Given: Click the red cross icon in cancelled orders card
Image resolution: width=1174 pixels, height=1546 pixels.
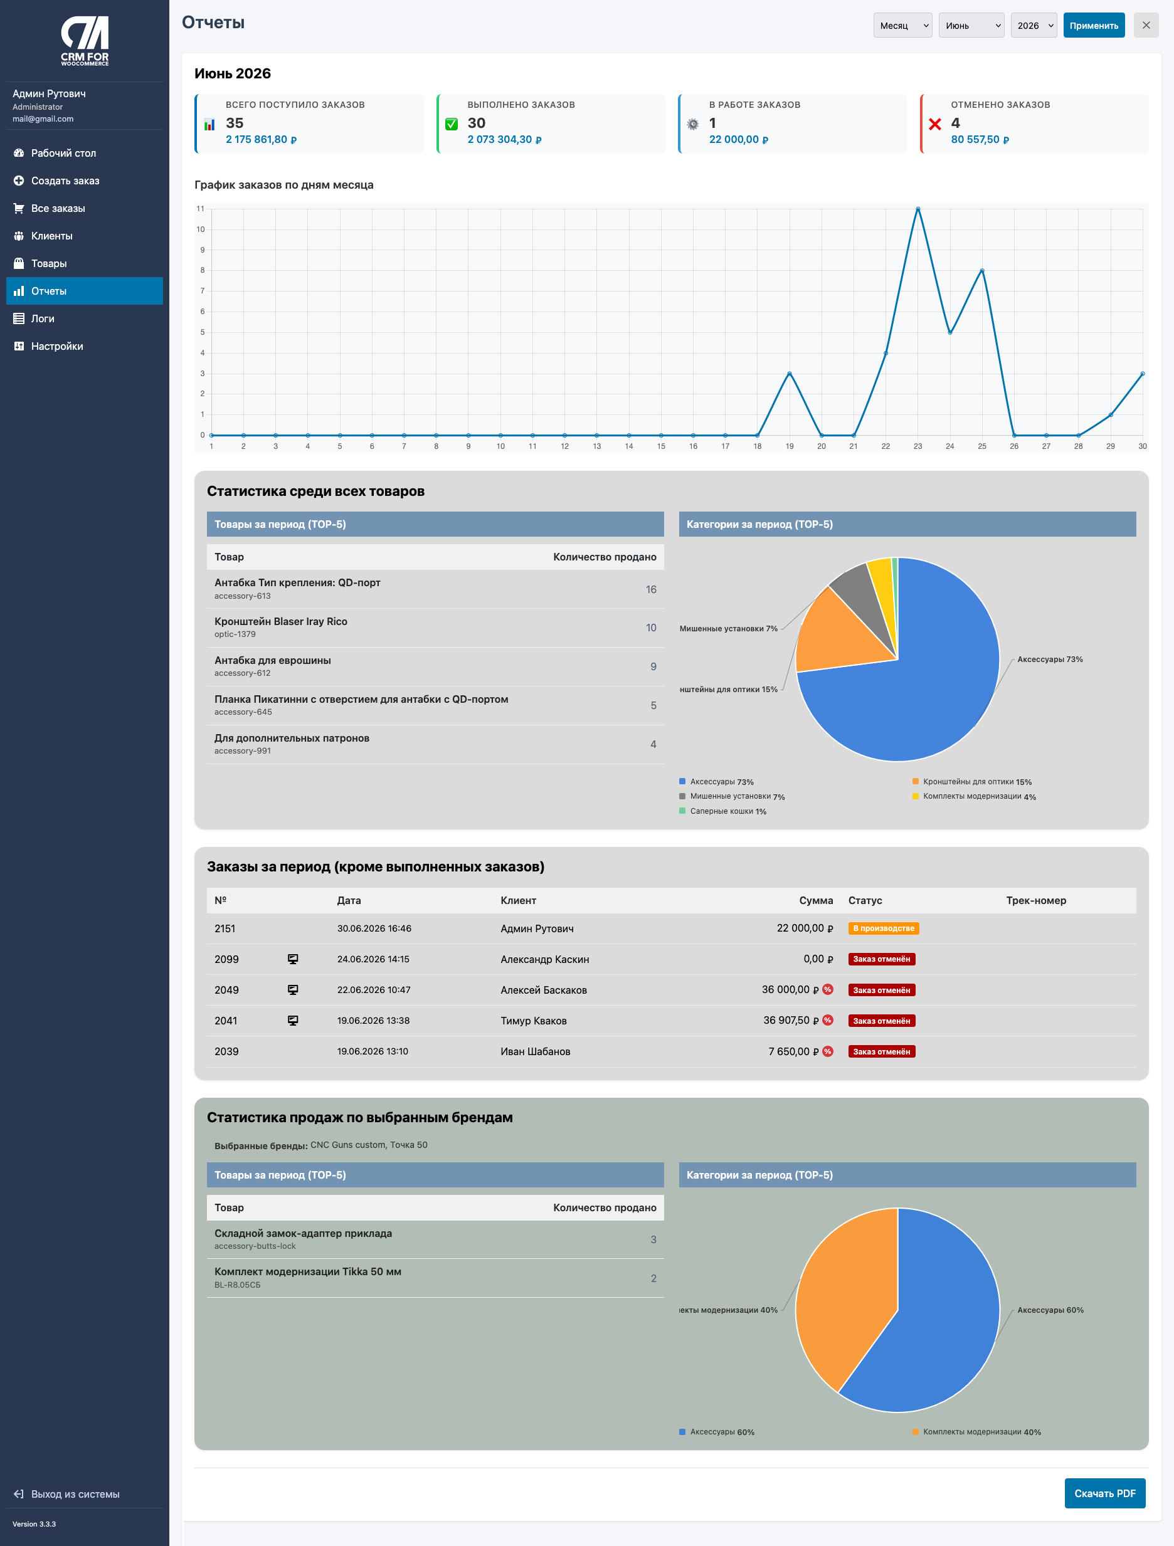Looking at the screenshot, I should click(x=935, y=124).
